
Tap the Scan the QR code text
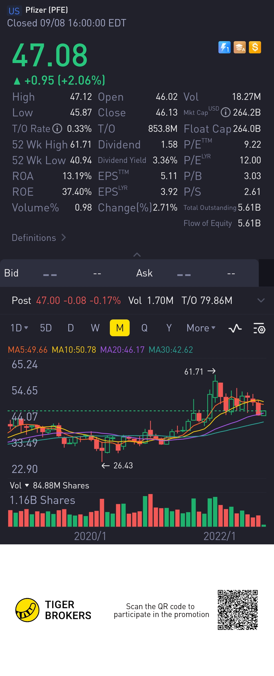click(161, 610)
